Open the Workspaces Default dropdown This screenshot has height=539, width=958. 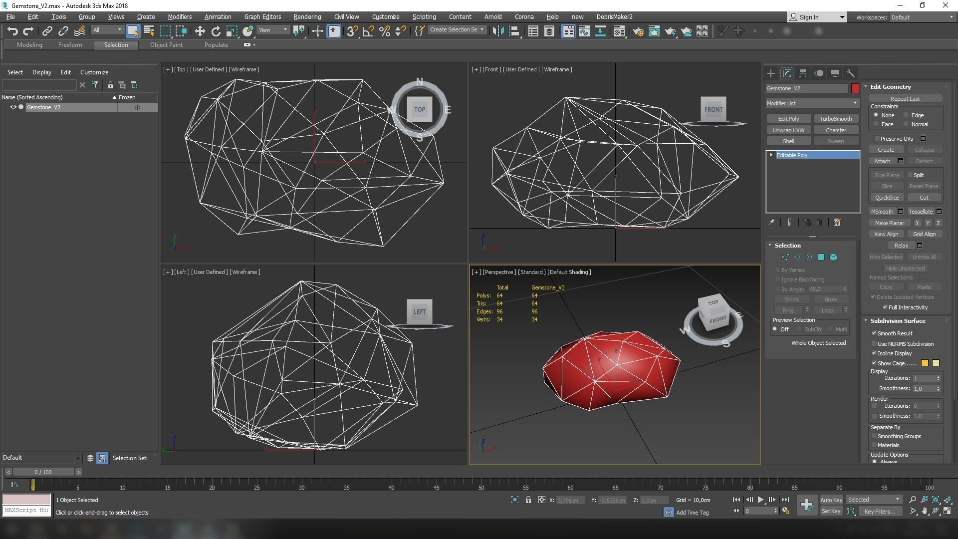coord(922,17)
